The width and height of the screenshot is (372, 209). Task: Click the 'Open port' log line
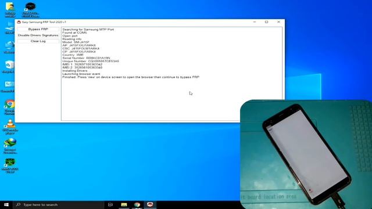click(70, 36)
